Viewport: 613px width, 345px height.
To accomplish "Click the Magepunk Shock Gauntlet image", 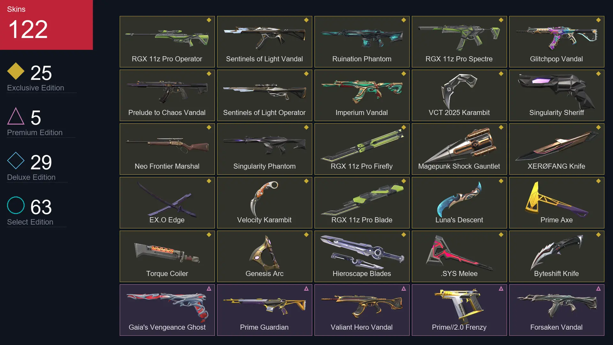I will 459,145.
